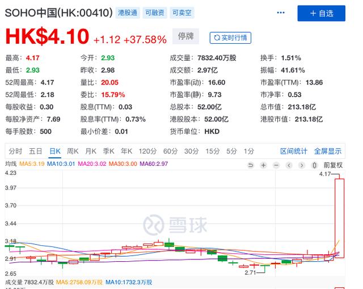Click the MA60:2.97 moving average label

pos(154,164)
